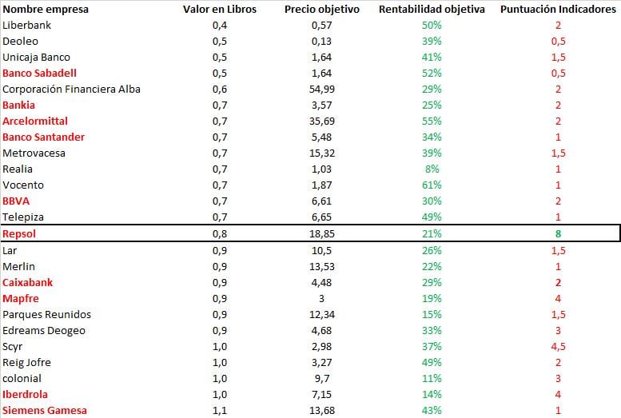Click the Precio objetivo column header
The width and height of the screenshot is (621, 418).
click(x=321, y=10)
